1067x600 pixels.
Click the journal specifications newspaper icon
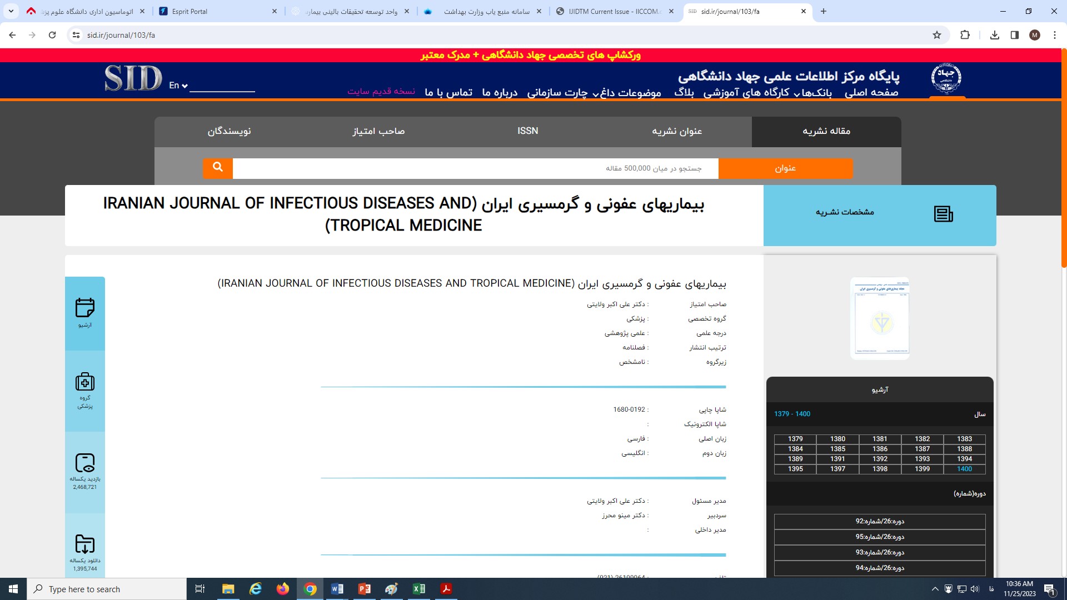point(943,213)
